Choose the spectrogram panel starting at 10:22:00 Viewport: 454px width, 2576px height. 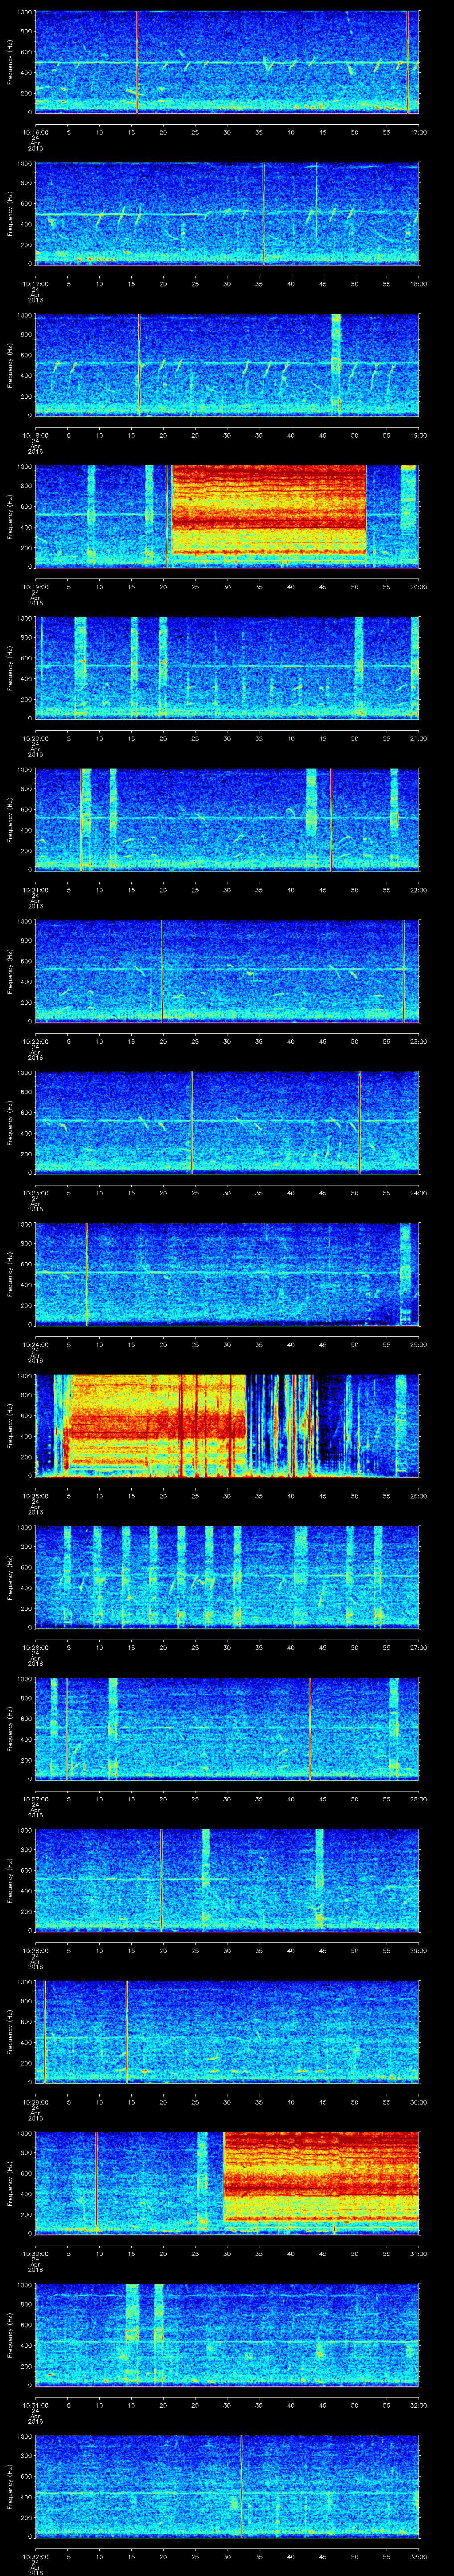pos(227,971)
